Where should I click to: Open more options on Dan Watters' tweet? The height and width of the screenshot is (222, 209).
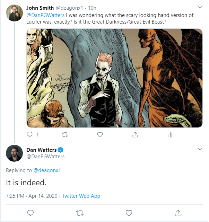[200, 149]
